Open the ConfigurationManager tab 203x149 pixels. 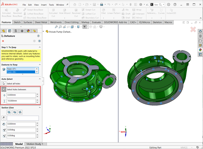pyautogui.click(x=16, y=31)
